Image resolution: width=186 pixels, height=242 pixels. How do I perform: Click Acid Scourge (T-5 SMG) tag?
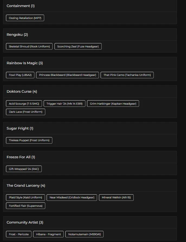(x=24, y=104)
